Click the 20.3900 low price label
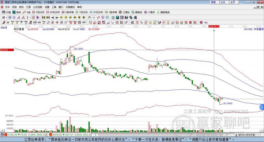The width and height of the screenshot is (264, 142). click(228, 103)
